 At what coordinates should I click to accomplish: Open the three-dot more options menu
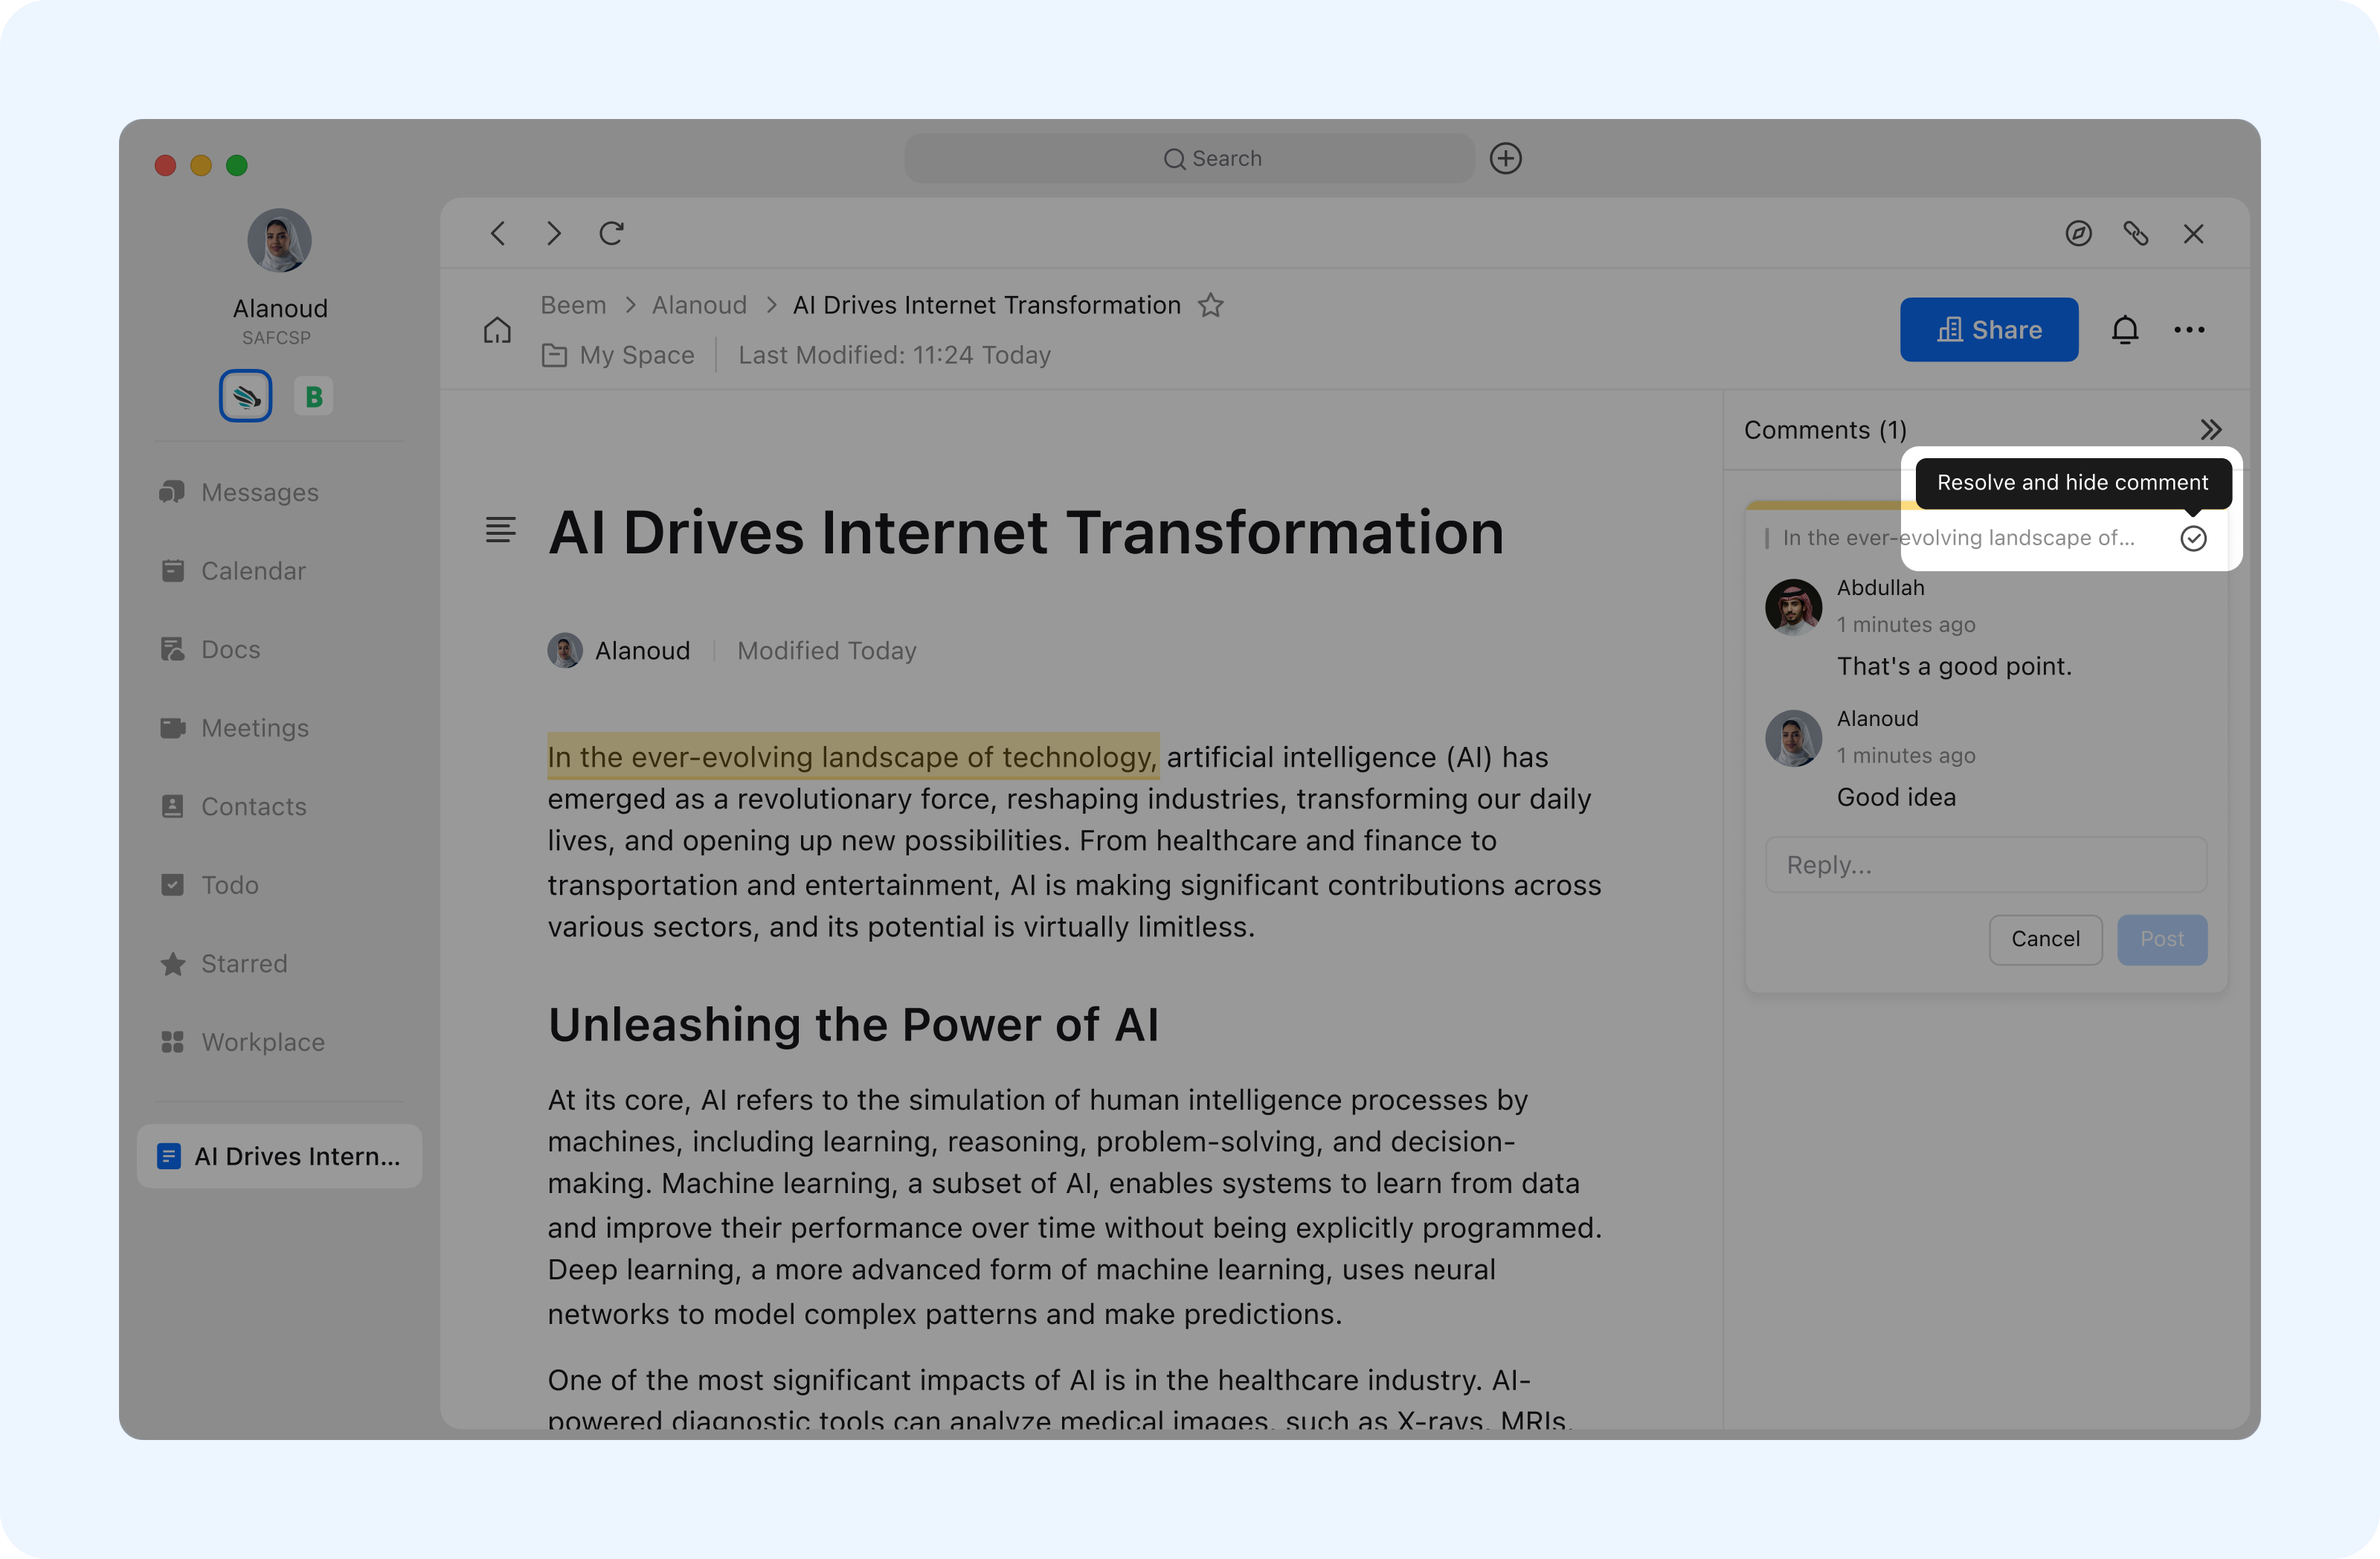(x=2189, y=330)
